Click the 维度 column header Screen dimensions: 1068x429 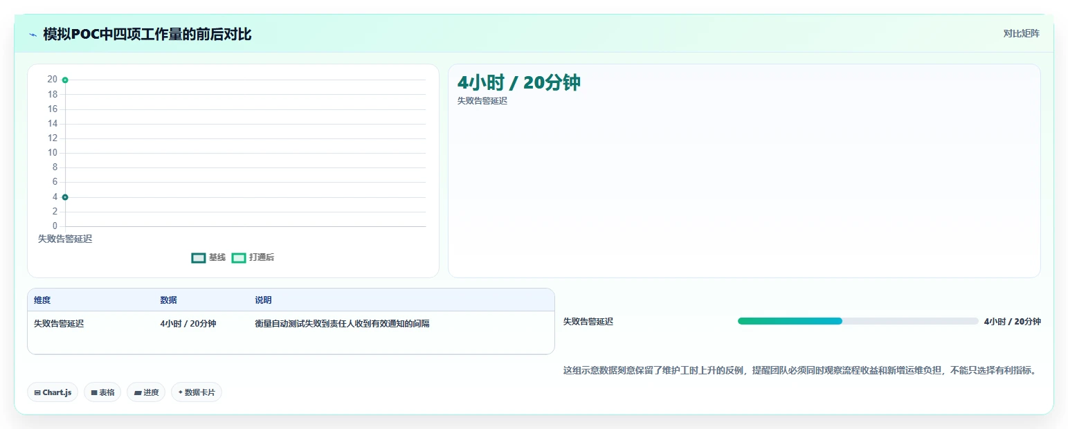(x=42, y=300)
